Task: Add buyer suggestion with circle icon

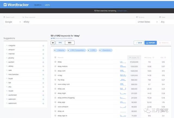Action: pos(43,79)
